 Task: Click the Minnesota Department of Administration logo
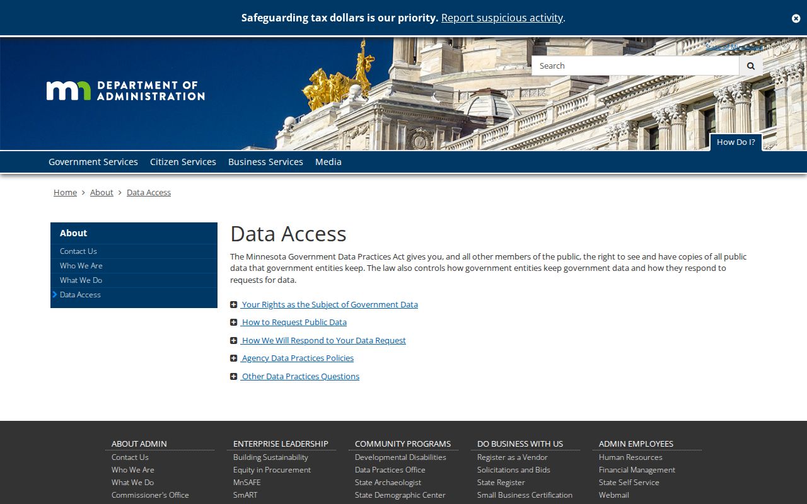click(x=125, y=91)
